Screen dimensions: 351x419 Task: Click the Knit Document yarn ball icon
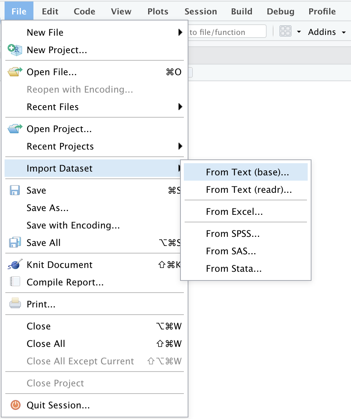point(15,265)
